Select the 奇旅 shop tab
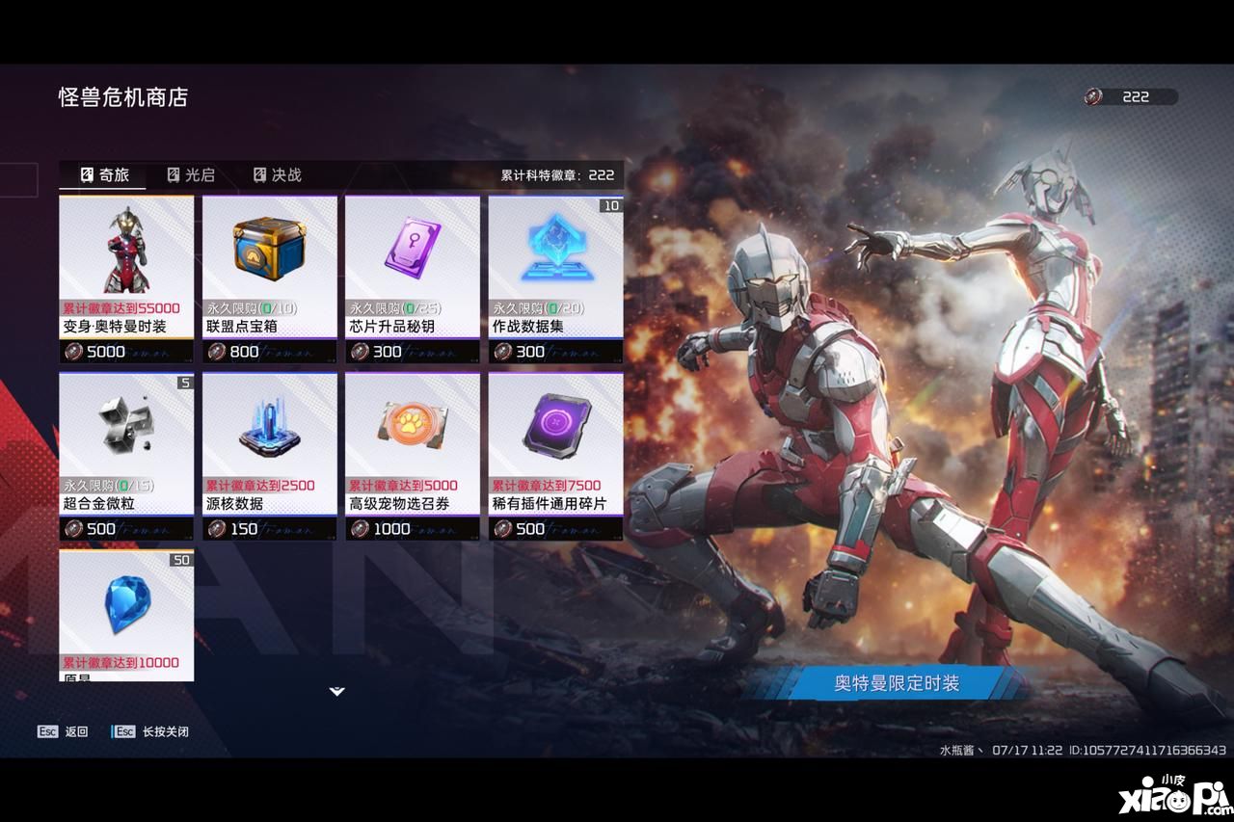1234x822 pixels. (x=103, y=174)
